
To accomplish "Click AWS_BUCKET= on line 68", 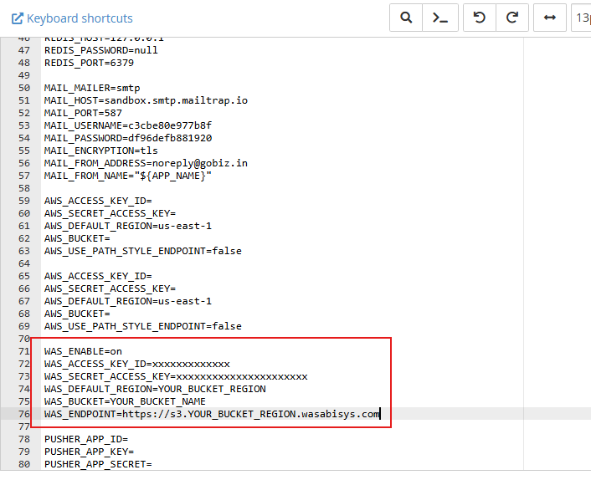I will coord(77,314).
